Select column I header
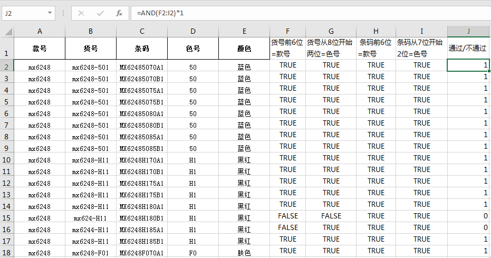The image size is (491, 258). (421, 31)
